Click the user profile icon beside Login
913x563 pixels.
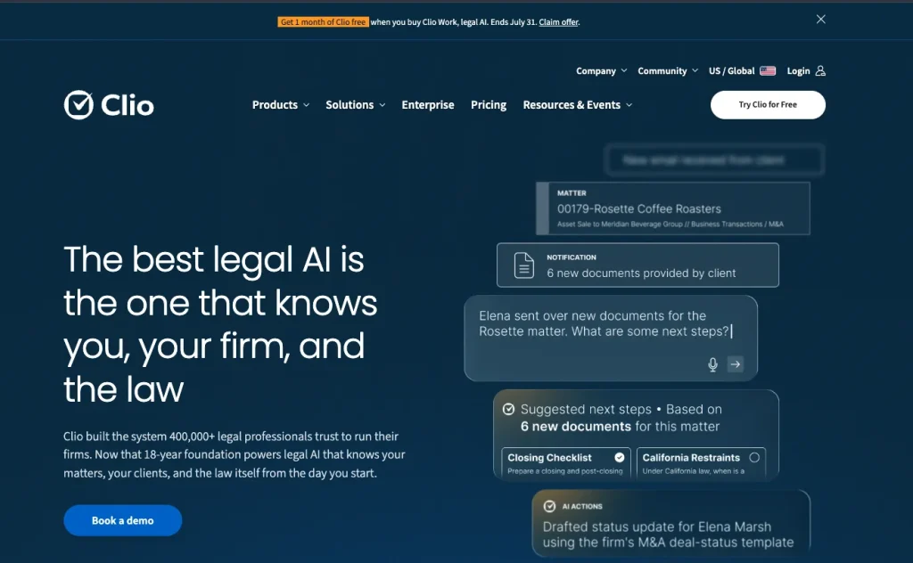[820, 71]
